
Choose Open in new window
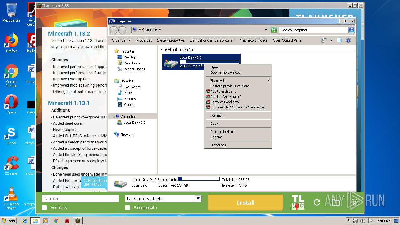coord(238,72)
